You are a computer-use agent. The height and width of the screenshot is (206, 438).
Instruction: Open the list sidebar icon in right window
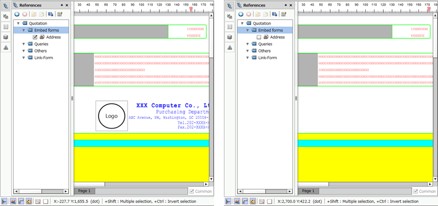(x=229, y=27)
